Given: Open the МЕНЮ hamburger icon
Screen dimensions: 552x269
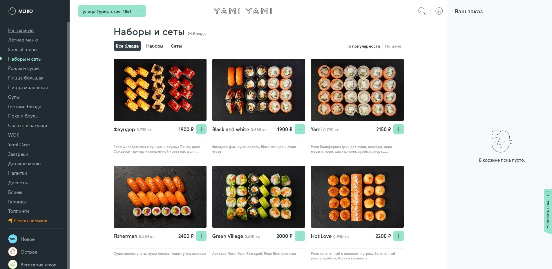Looking at the screenshot, I should (x=12, y=11).
